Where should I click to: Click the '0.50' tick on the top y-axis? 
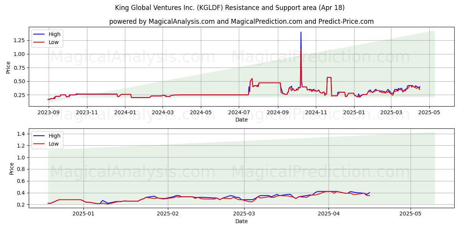tap(20, 81)
